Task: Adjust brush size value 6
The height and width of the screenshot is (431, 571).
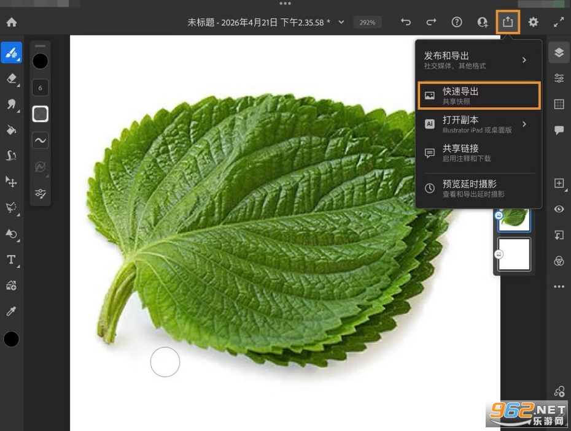Action: pos(40,88)
